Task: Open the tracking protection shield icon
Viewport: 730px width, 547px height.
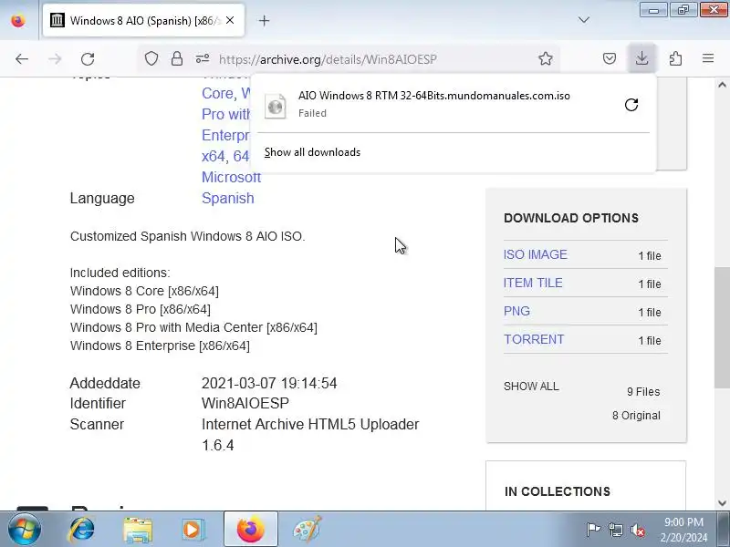Action: coord(151,58)
